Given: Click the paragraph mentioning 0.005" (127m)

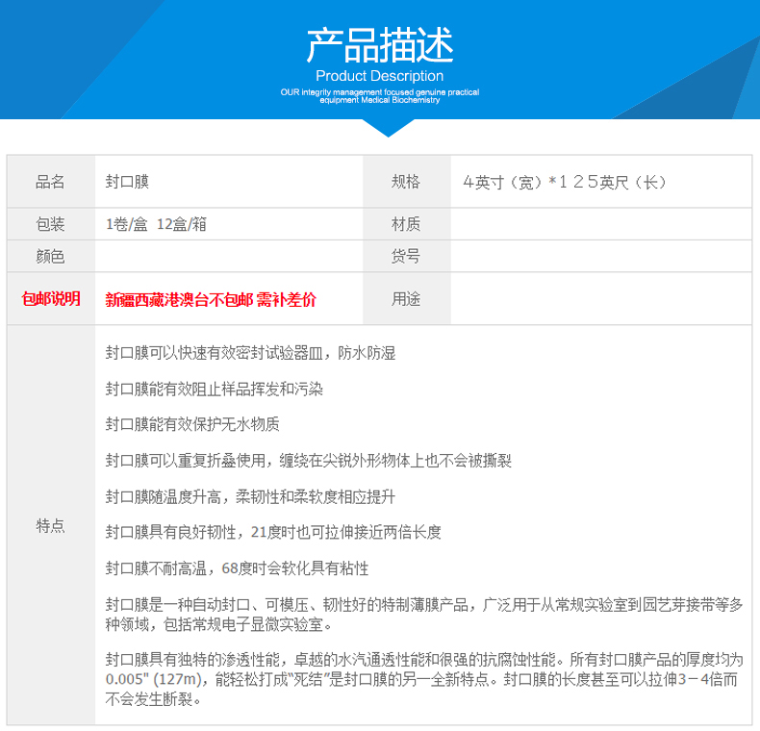Looking at the screenshot, I should (x=424, y=680).
